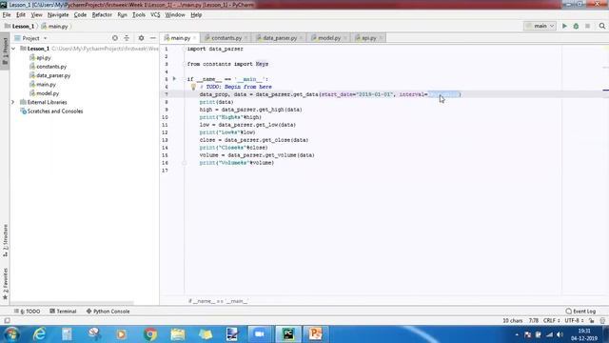
Task: Close the api.py editor tab
Action: (x=381, y=38)
